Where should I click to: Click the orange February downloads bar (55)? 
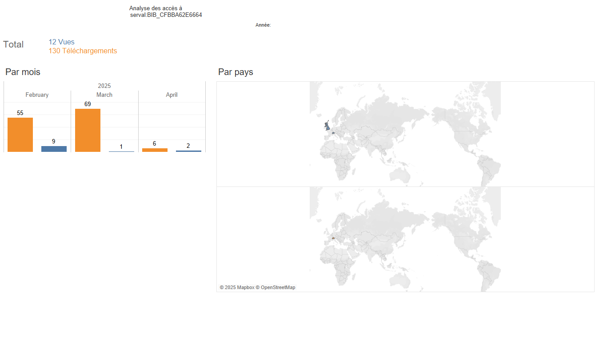pos(20,135)
